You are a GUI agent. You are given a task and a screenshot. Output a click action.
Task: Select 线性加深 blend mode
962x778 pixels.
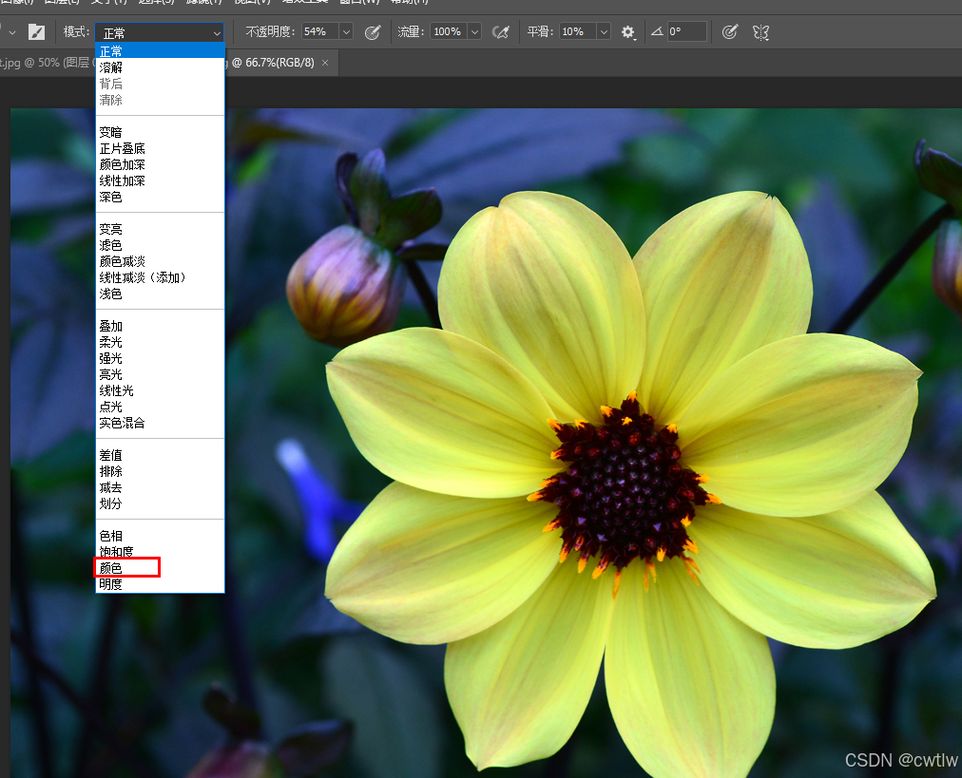pos(160,180)
